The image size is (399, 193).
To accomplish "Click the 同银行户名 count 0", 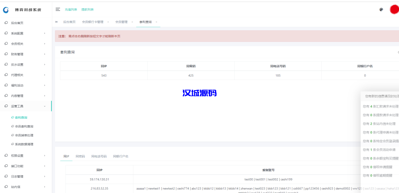I will (365, 75).
